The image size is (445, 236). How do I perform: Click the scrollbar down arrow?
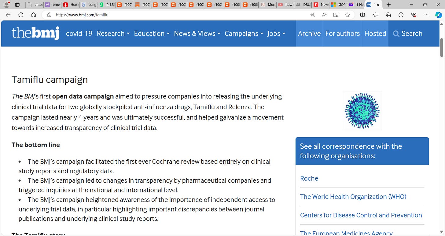[442, 232]
